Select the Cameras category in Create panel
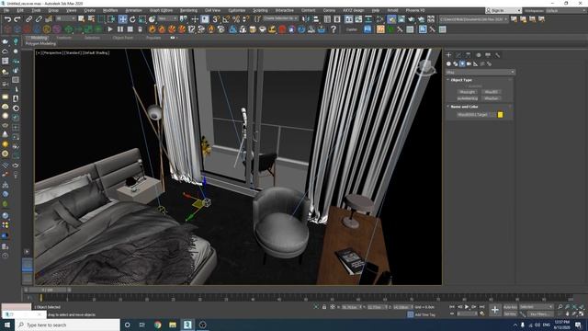Screen dimensions: 588x331 [x=469, y=63]
